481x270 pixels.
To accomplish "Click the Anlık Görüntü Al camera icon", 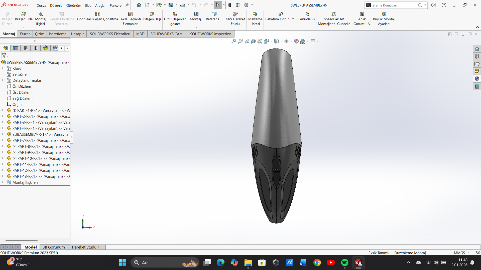I will click(362, 14).
